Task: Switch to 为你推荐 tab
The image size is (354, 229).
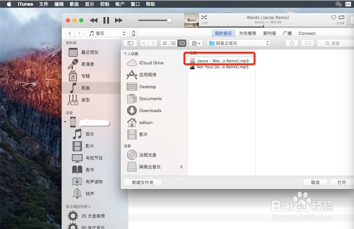Action: [x=247, y=34]
